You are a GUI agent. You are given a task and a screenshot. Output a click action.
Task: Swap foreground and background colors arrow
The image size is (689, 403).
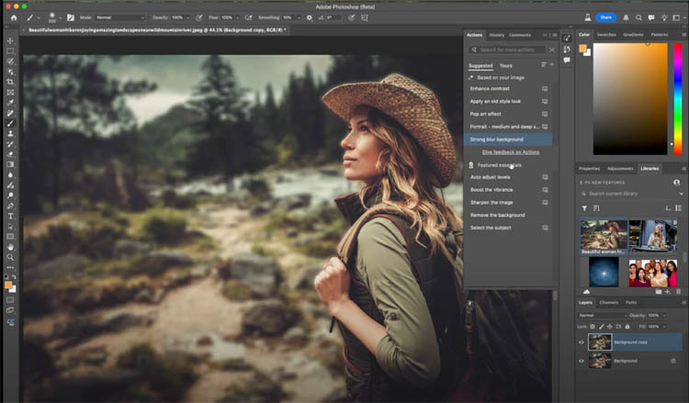[x=14, y=277]
